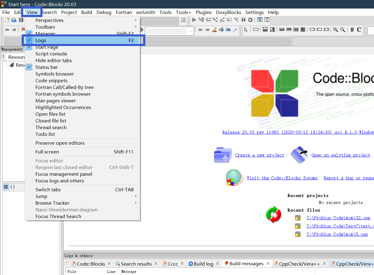Click the Open file folder icon
This screenshot has height=275, width=374.
coord(14,20)
